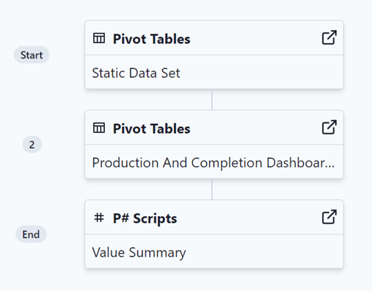Click the hash icon beside P# Scripts
This screenshot has width=372, height=291.
coord(99,218)
